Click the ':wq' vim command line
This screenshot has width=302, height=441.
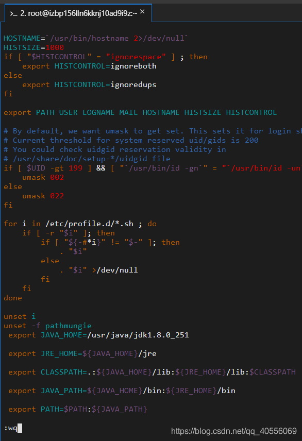point(13,428)
